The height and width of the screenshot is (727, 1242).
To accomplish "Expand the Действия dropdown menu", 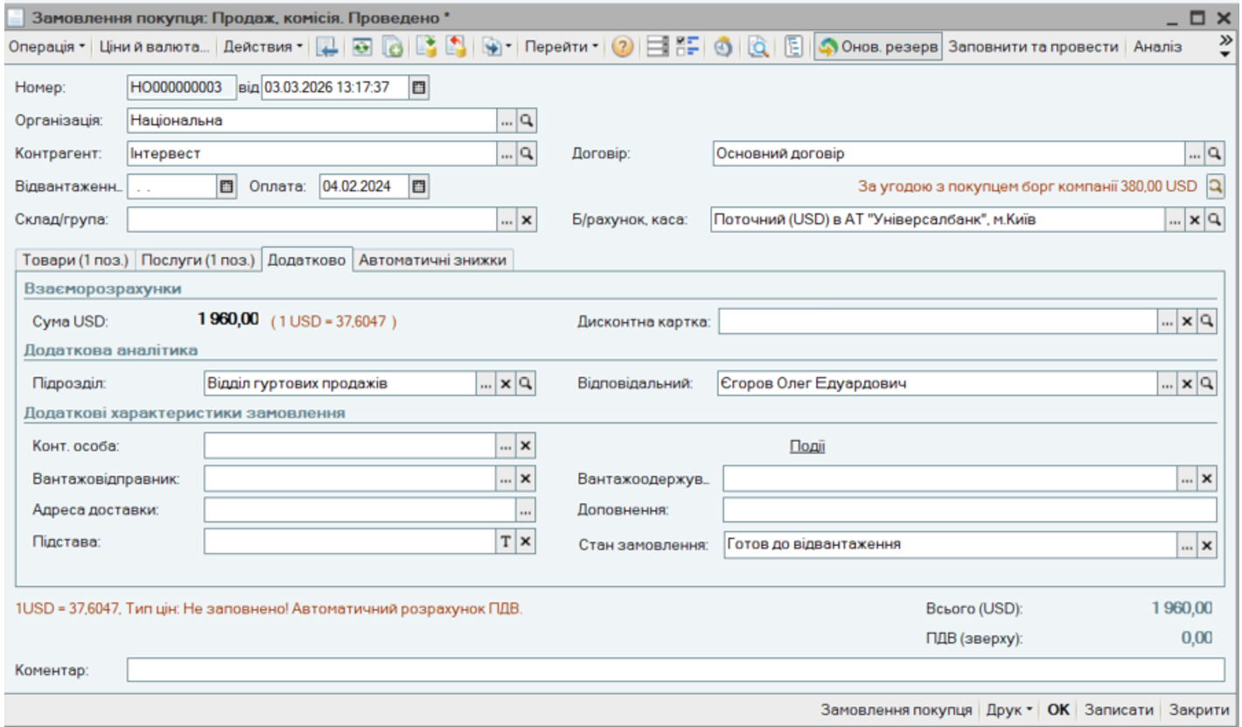I will coord(262,47).
